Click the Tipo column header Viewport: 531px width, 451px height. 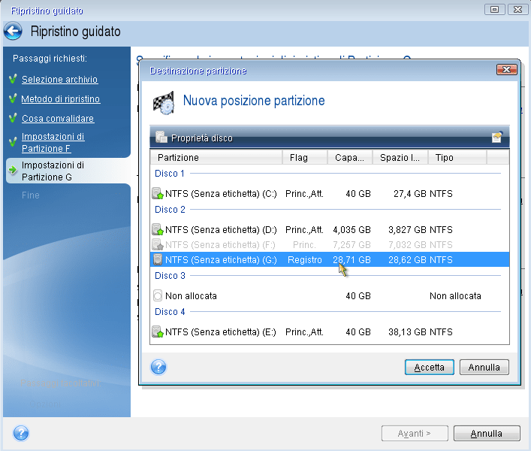click(457, 158)
